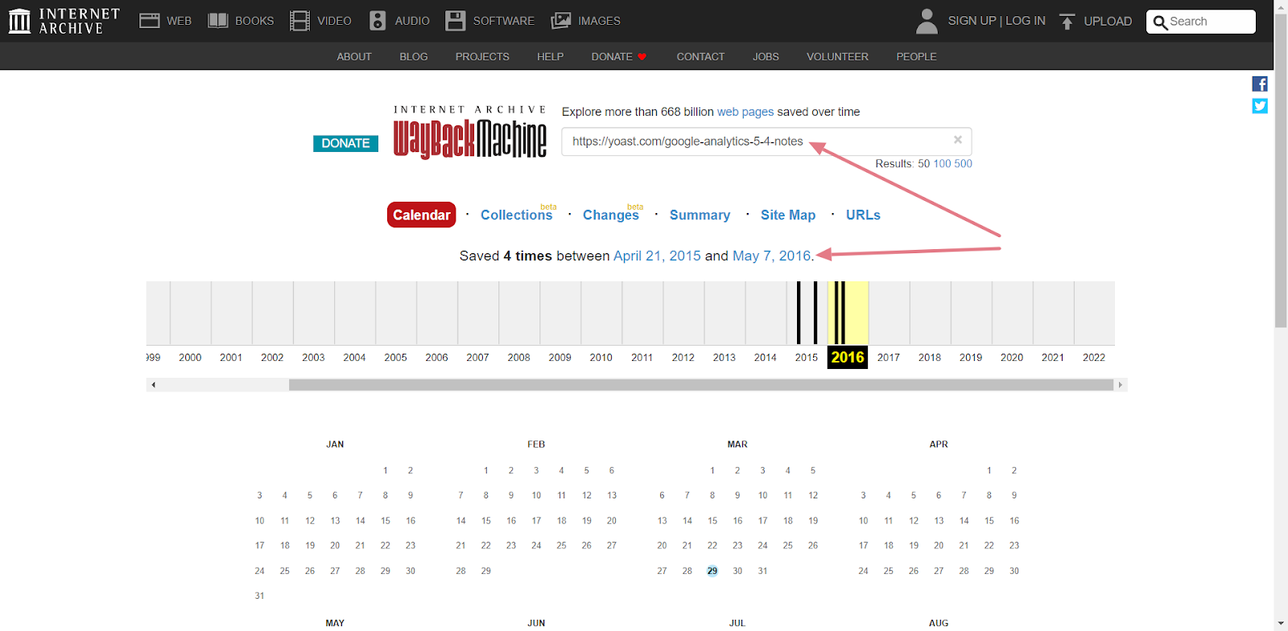Click the horizontal timeline scrollbar thumb
Image resolution: width=1288 pixels, height=631 pixels.
[700, 385]
